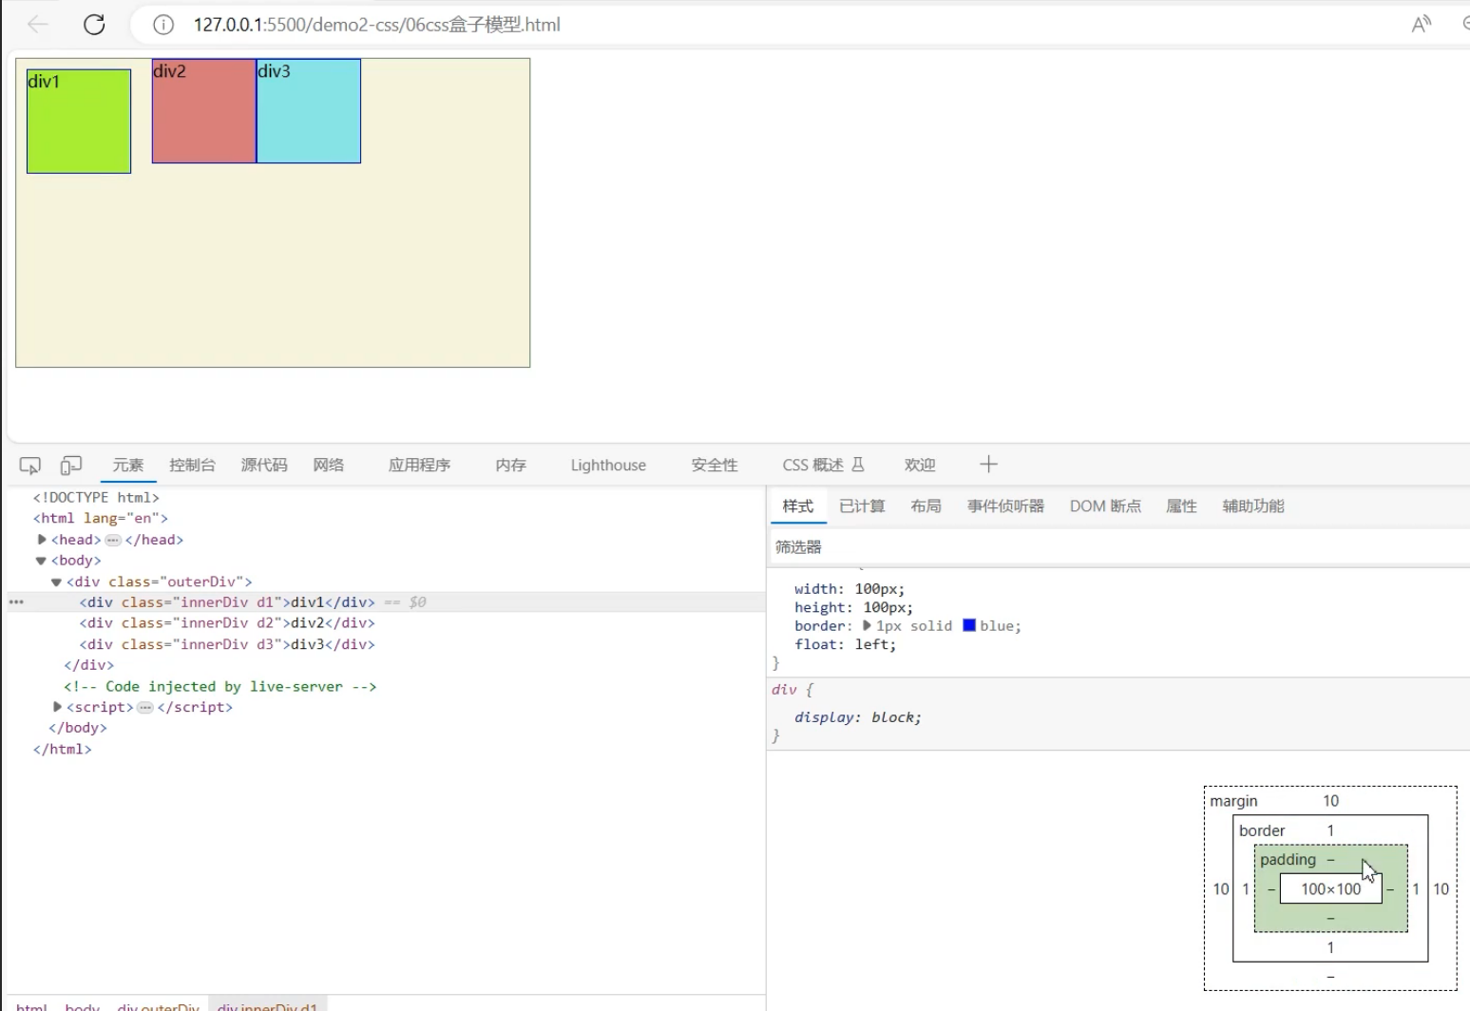Viewport: 1470px width, 1011px height.
Task: Click the top margin value 10
Action: [1330, 801]
